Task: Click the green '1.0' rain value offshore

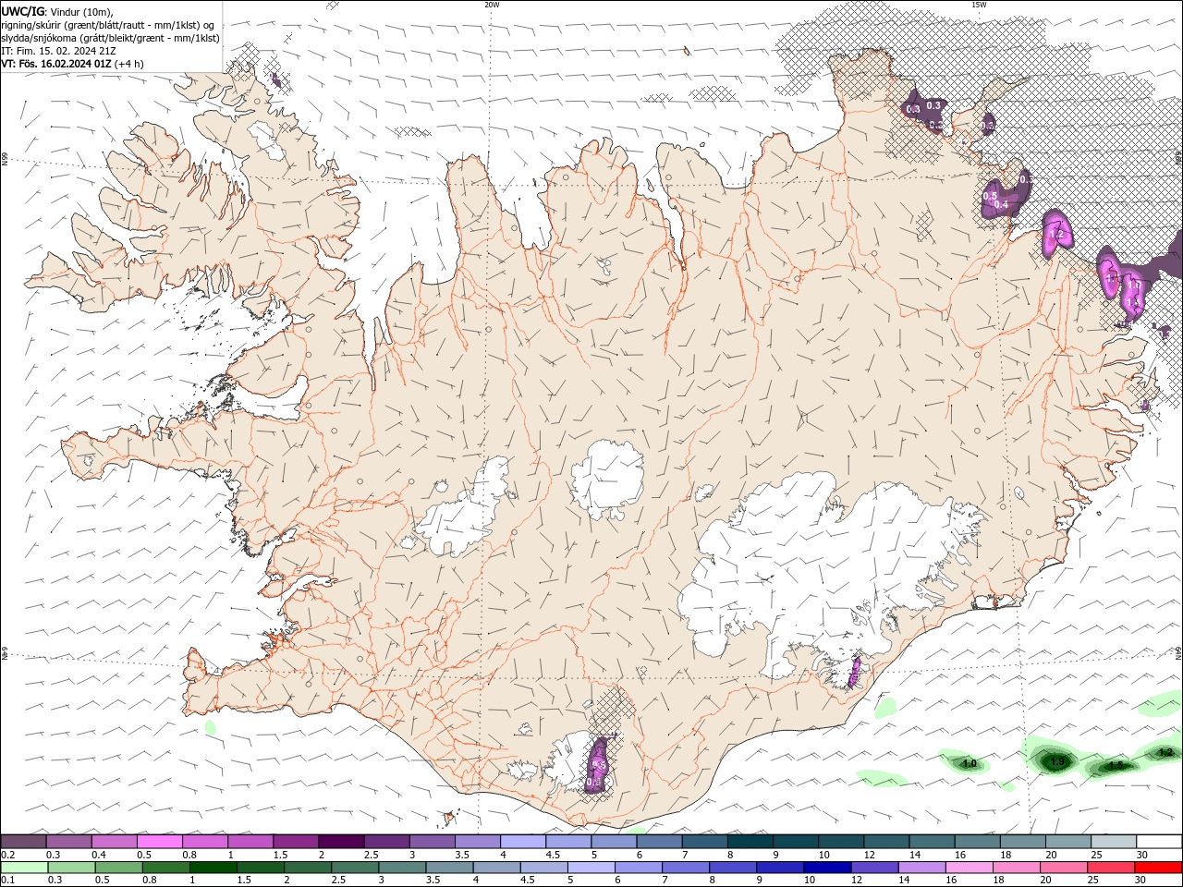Action: [x=969, y=764]
